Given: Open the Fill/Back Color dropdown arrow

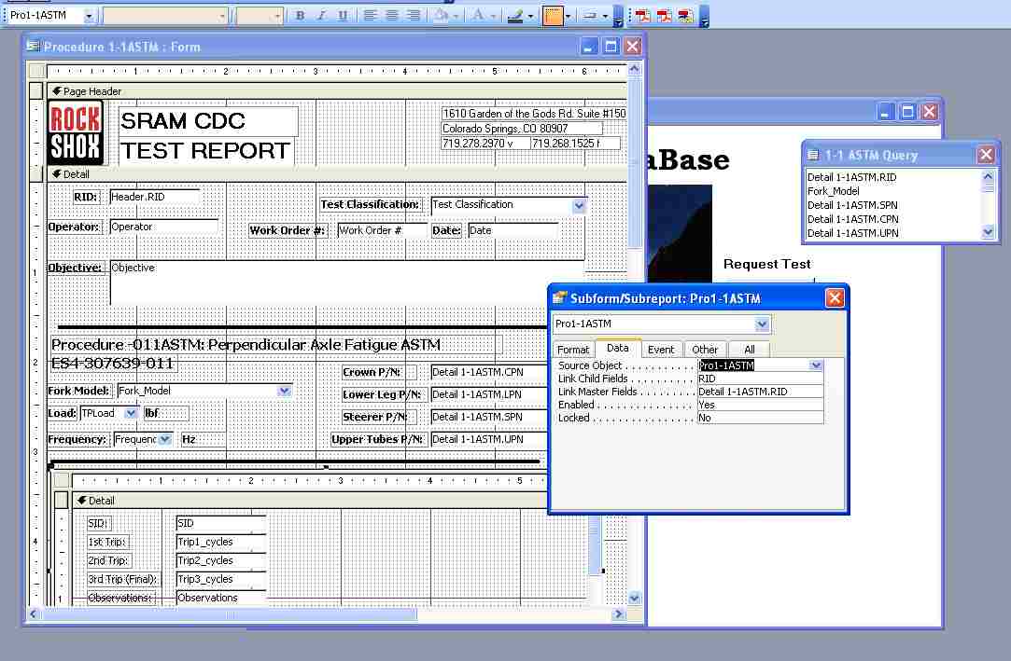Looking at the screenshot, I should point(456,16).
